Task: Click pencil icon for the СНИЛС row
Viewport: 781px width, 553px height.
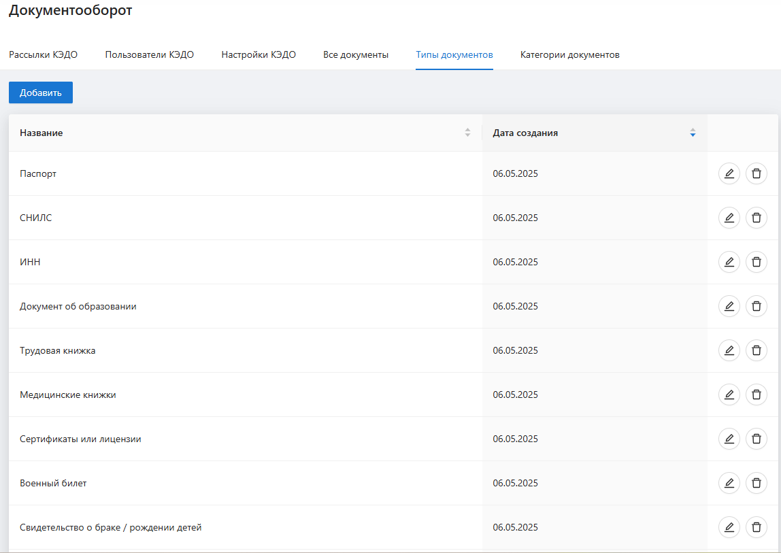Action: point(729,218)
